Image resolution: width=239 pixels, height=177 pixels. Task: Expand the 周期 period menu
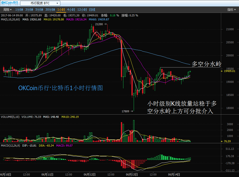[x=7, y=10]
